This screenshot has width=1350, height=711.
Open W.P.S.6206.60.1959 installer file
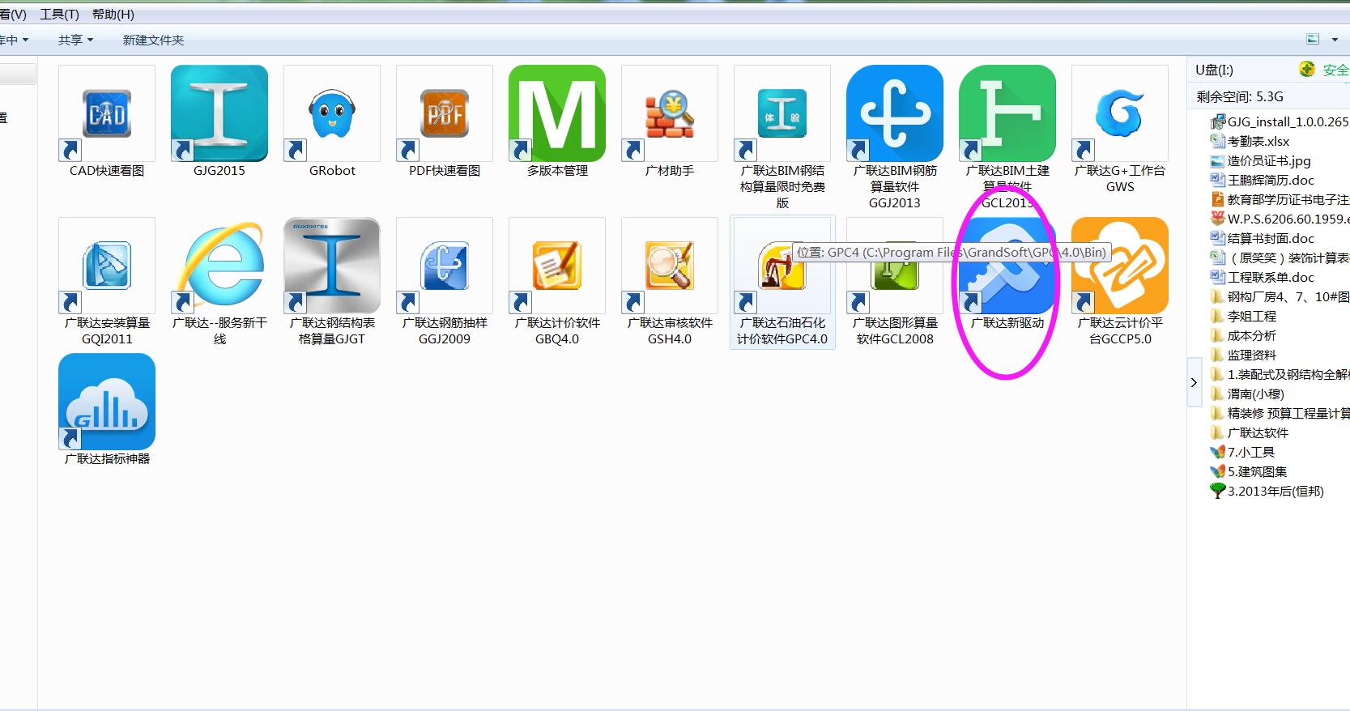click(1279, 219)
